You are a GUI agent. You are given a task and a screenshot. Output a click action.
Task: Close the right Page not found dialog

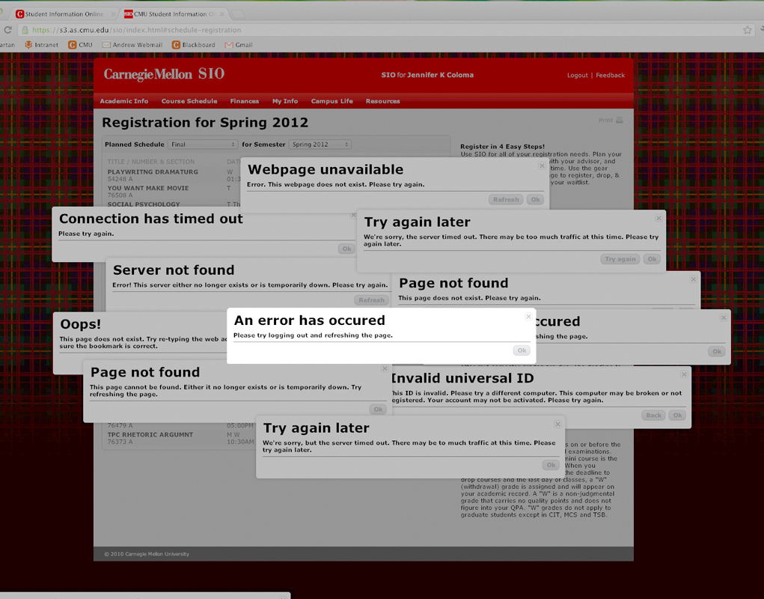coord(693,279)
